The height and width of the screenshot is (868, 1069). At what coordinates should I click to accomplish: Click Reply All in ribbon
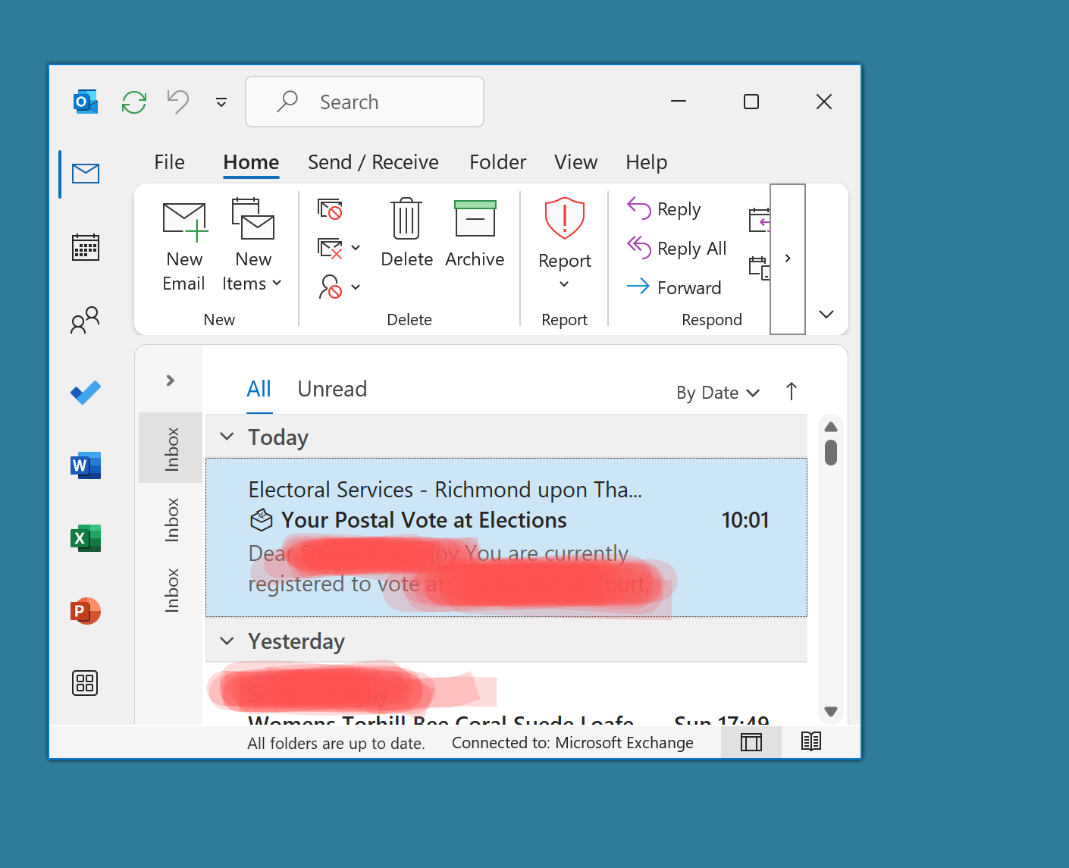(x=677, y=248)
